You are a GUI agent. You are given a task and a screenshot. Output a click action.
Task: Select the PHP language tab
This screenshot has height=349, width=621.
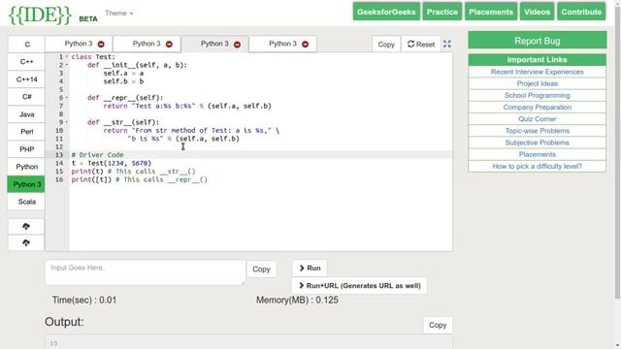coord(26,149)
